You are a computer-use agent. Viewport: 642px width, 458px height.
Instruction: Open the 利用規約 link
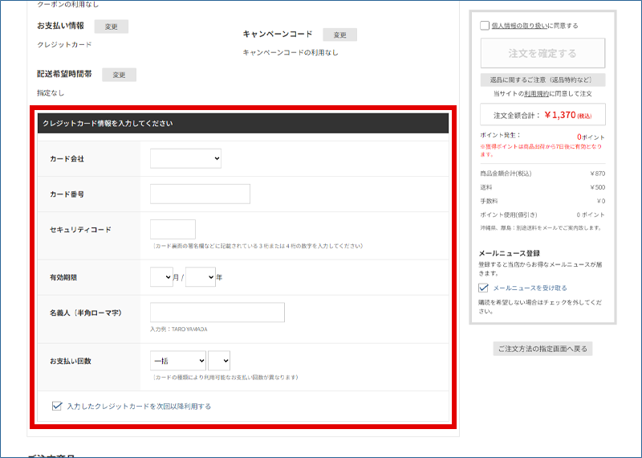(x=536, y=94)
